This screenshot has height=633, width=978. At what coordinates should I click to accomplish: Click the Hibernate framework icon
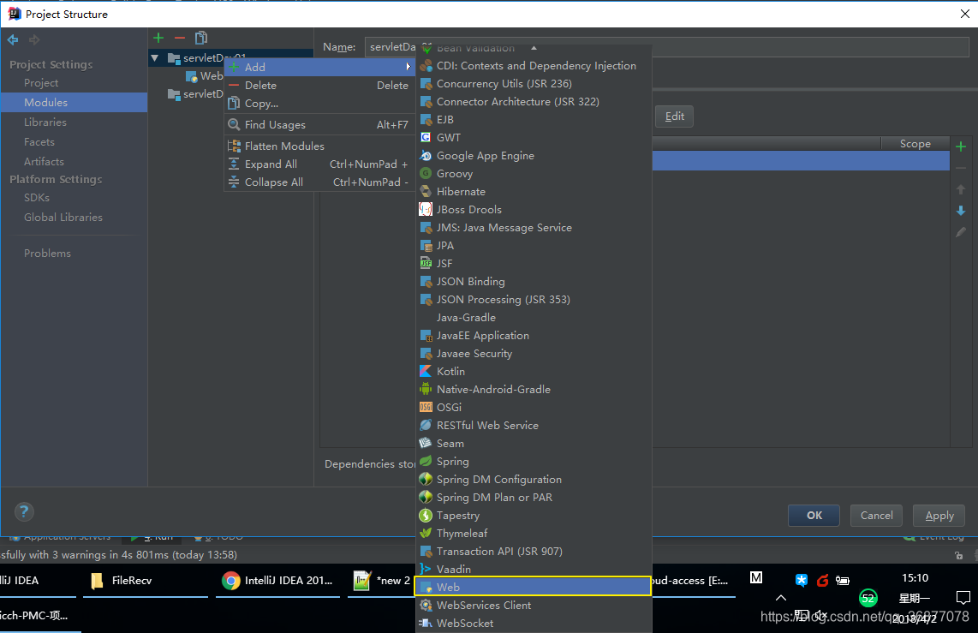[426, 192]
